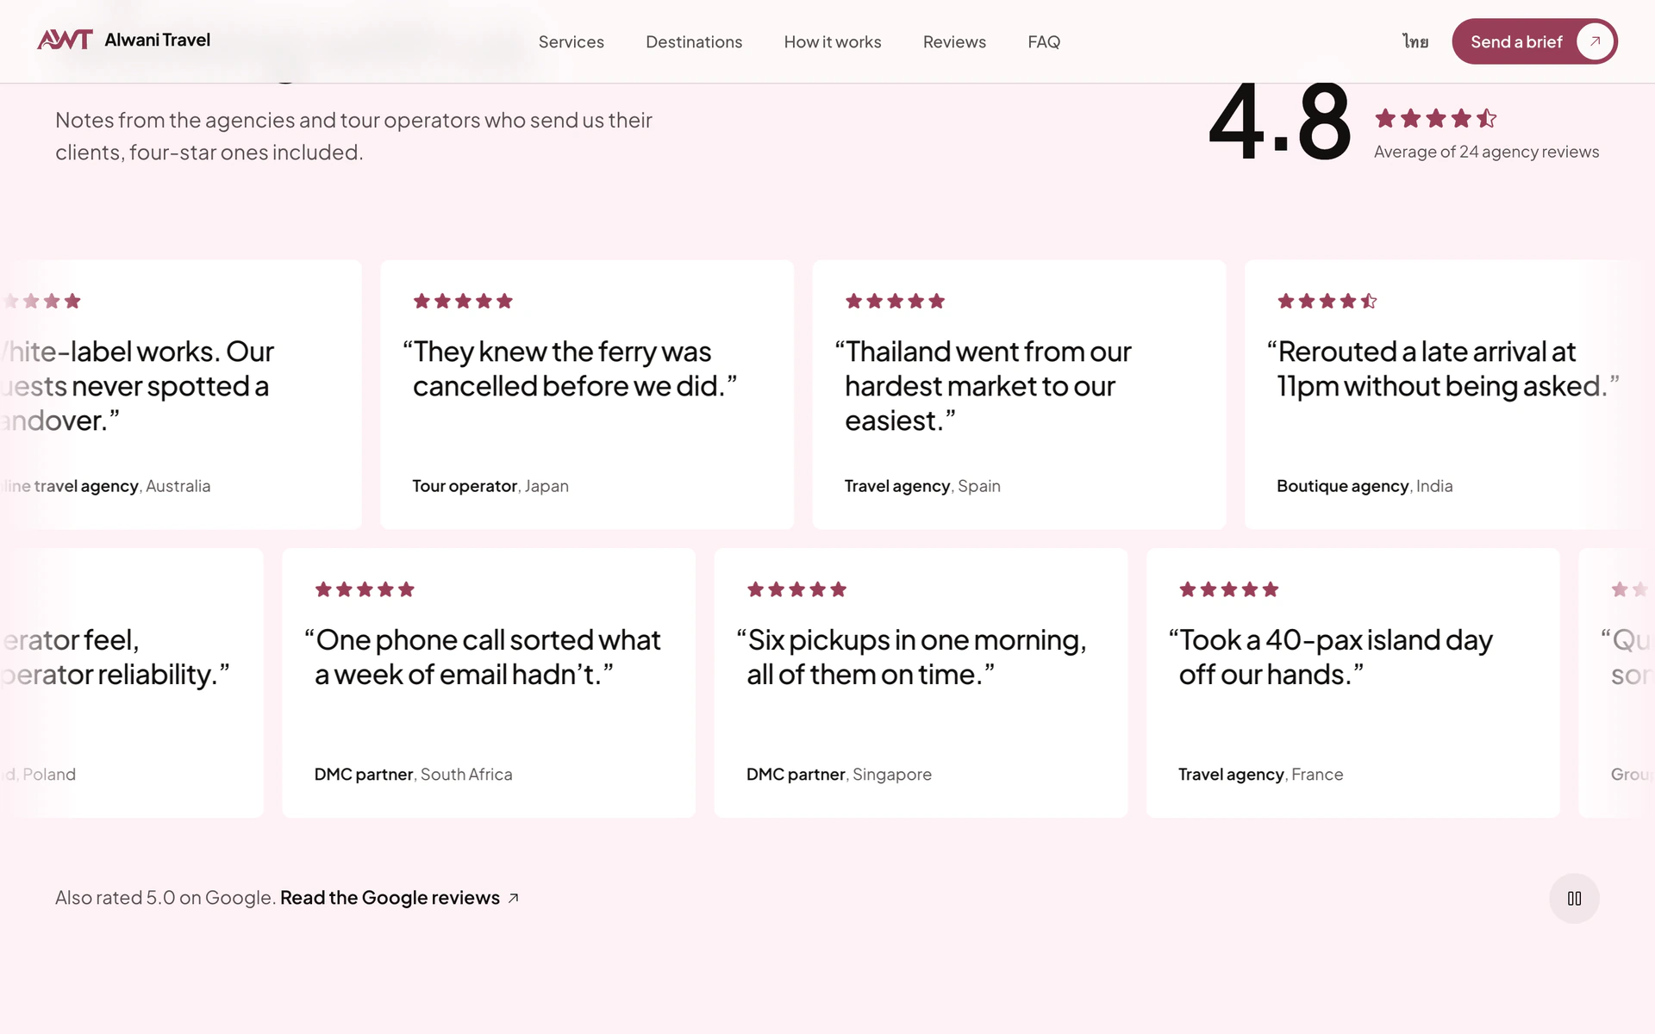Click 'Travel agency, Spain' attribution
Screen dimensions: 1655x1034
(922, 486)
